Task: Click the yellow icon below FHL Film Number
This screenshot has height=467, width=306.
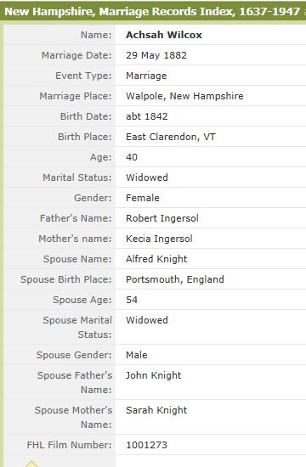Action: coord(32,464)
